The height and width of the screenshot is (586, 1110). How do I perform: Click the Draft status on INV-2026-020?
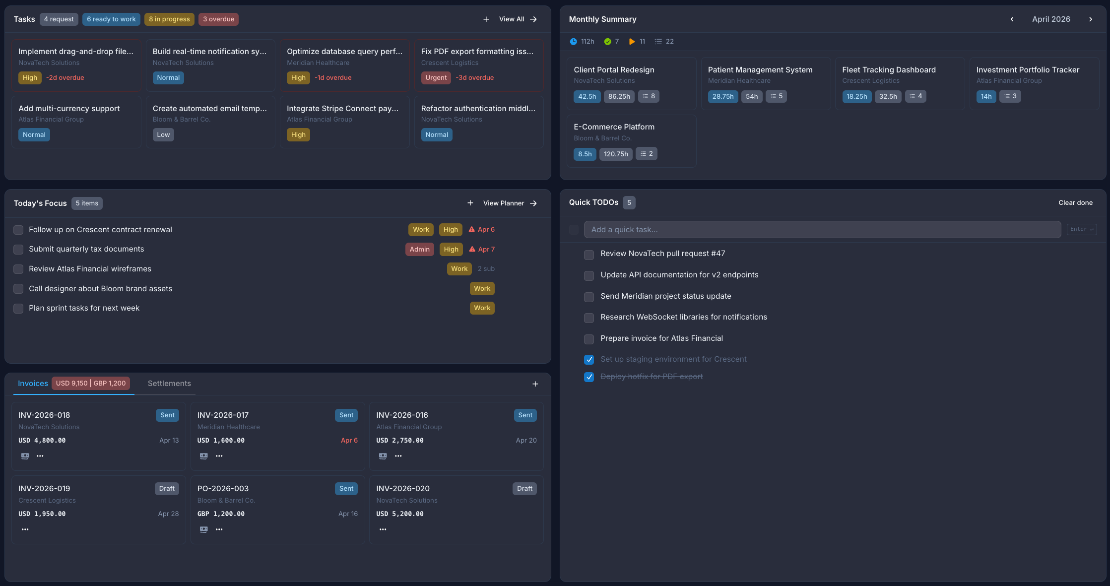click(x=524, y=489)
